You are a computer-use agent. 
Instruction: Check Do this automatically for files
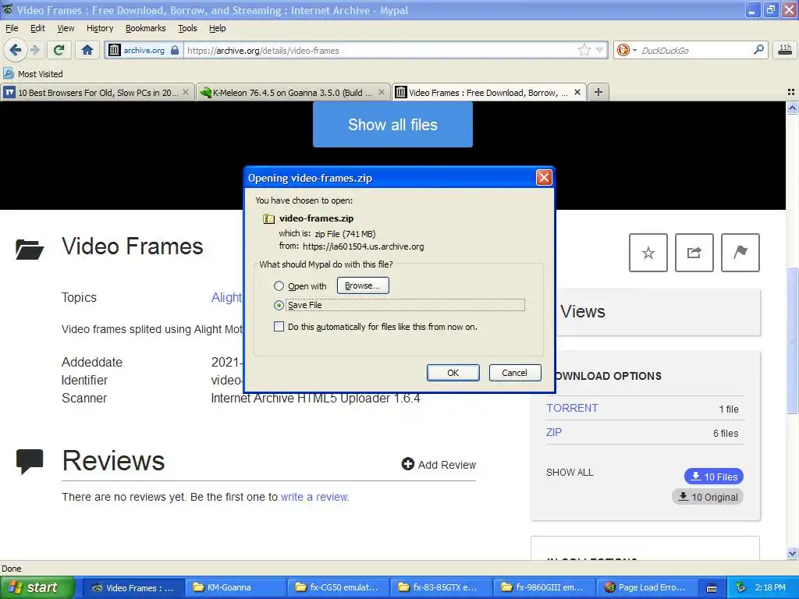point(279,327)
